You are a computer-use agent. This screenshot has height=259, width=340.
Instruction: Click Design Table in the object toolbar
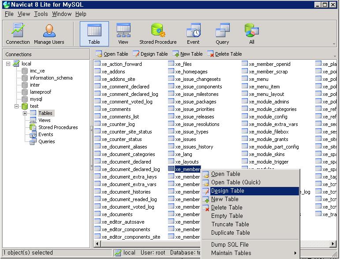tap(150, 54)
